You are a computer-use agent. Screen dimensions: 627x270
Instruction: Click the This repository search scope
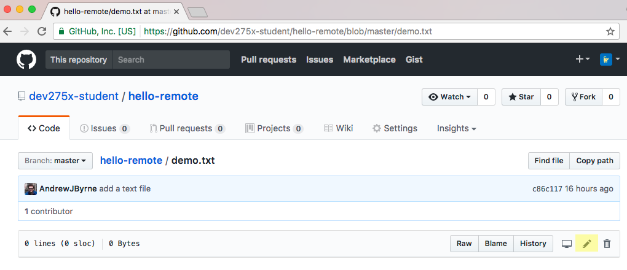click(x=79, y=60)
